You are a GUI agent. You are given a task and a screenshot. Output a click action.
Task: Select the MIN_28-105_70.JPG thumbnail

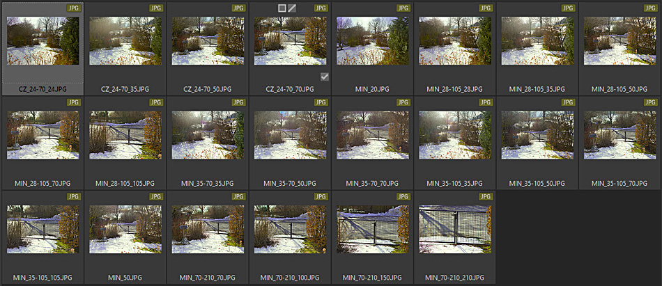click(43, 135)
